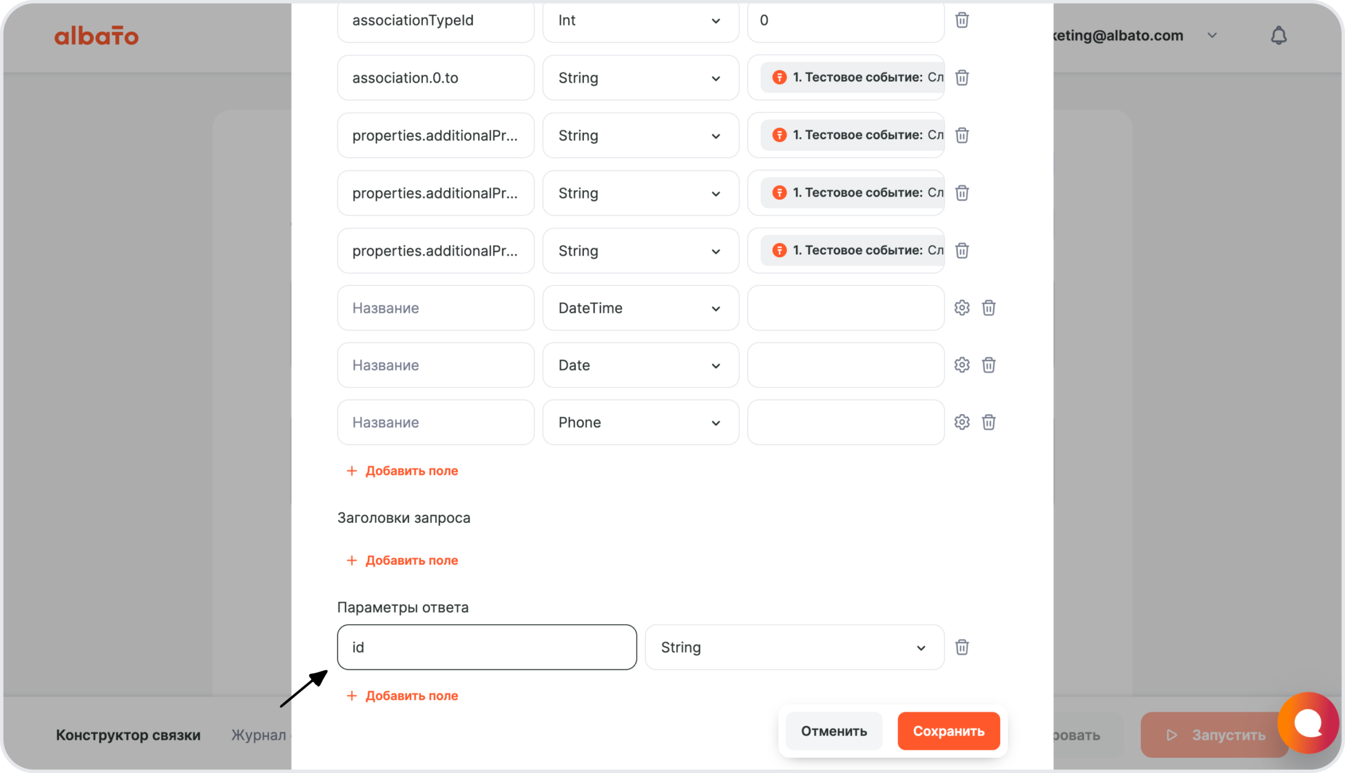Open settings gear for Date row
The image size is (1345, 773).
tap(962, 365)
